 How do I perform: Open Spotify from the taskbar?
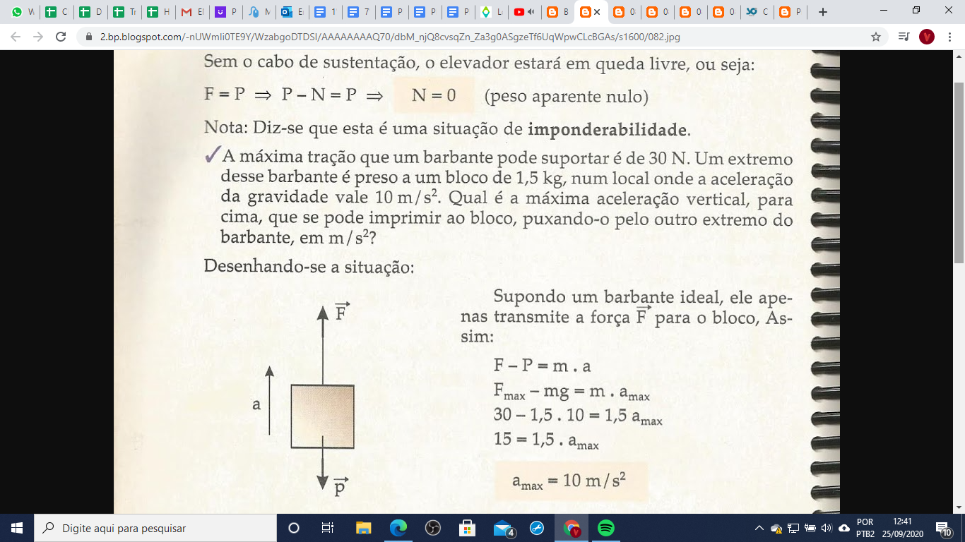click(x=605, y=528)
